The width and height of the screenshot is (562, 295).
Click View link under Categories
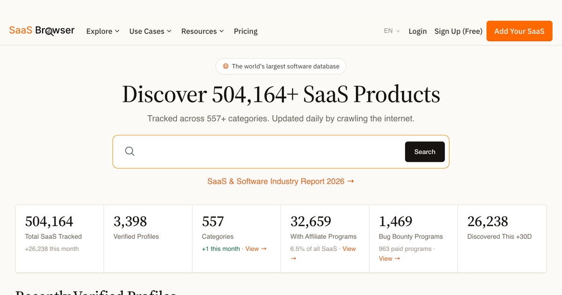pyautogui.click(x=256, y=249)
